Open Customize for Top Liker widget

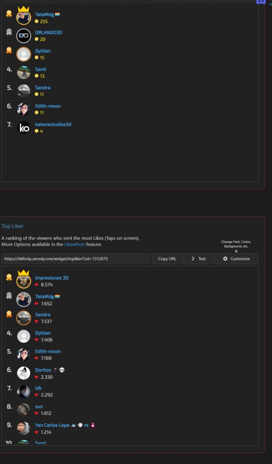236,259
